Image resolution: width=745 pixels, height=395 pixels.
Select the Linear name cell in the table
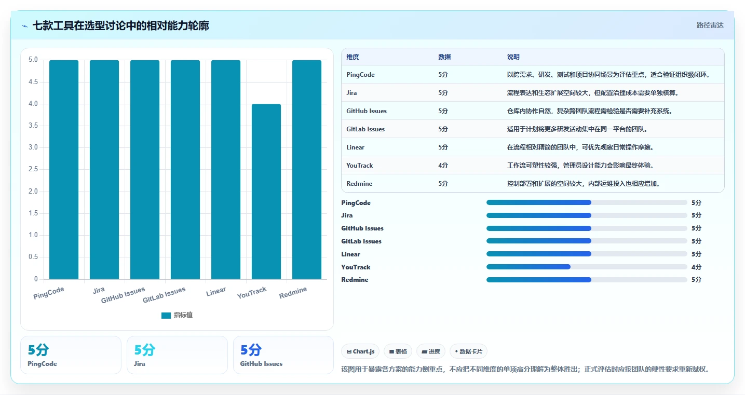coord(356,147)
